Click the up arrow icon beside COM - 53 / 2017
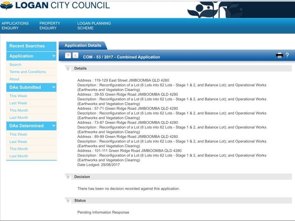 [68, 56]
